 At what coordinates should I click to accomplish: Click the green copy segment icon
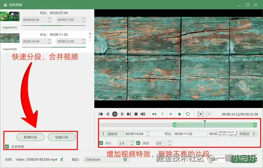[x=179, y=114]
